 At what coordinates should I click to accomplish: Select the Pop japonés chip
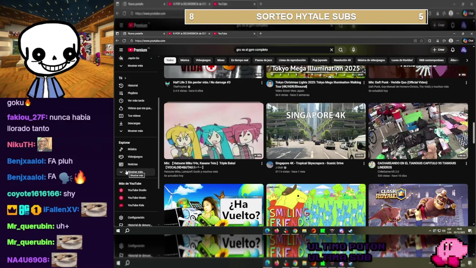tap(320, 60)
